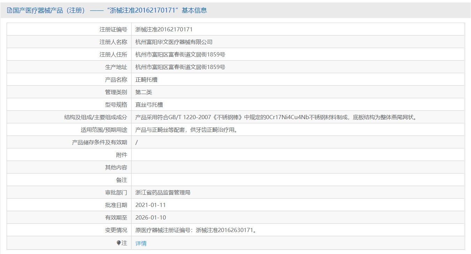The height and width of the screenshot is (254, 471).
Task: Click the 注册证编号 label
Action: (113, 29)
